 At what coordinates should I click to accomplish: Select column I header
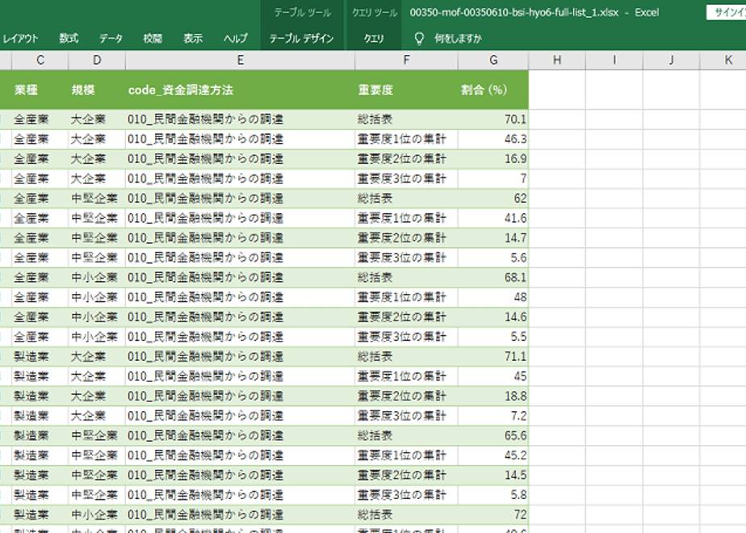pos(614,61)
